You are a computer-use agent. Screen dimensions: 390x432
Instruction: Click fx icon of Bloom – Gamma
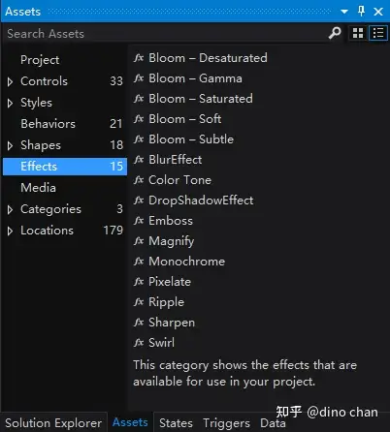pos(139,78)
